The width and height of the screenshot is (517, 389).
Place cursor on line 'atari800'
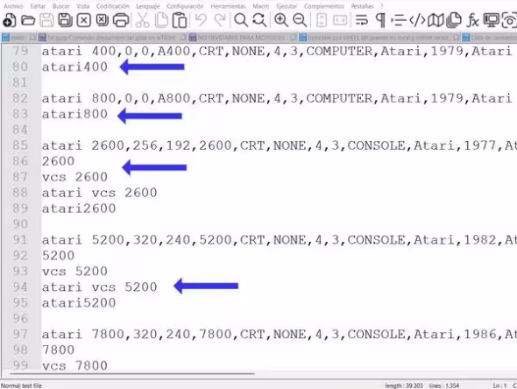click(x=74, y=114)
